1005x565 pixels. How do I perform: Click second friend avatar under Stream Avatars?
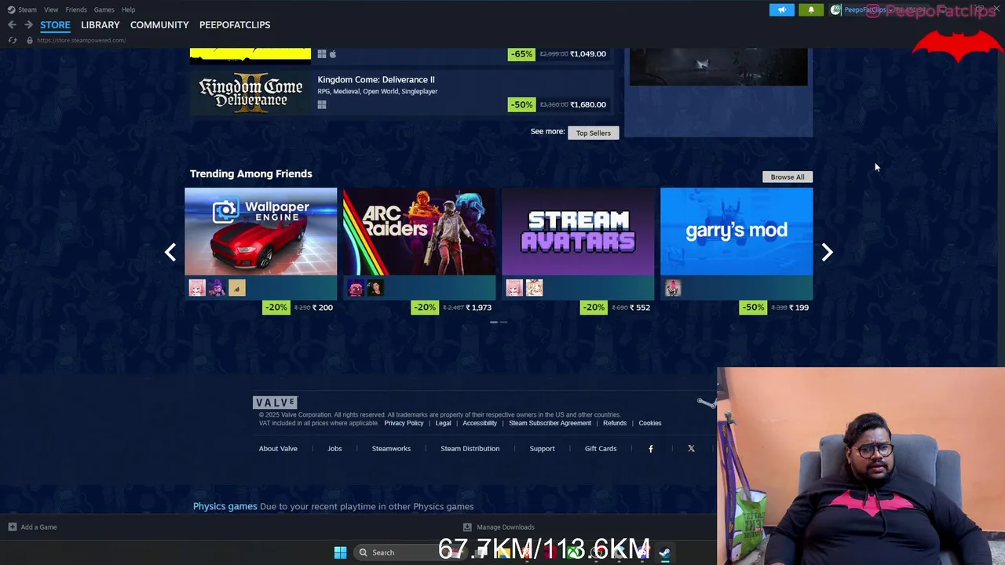(534, 288)
